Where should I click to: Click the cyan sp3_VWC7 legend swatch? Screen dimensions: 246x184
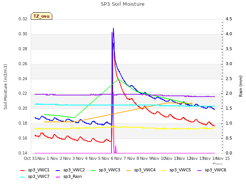point(23,177)
